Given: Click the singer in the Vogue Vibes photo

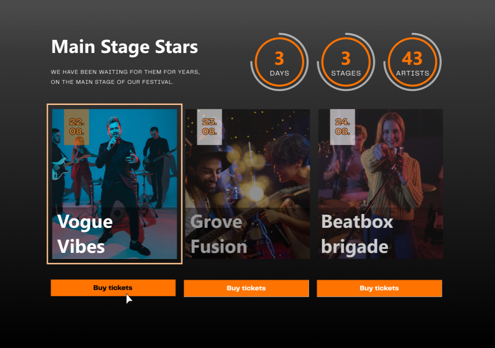Looking at the screenshot, I should 120,183.
